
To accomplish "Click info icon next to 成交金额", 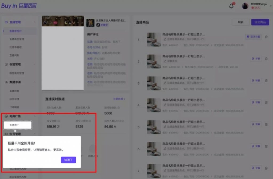I will pos(58,121).
